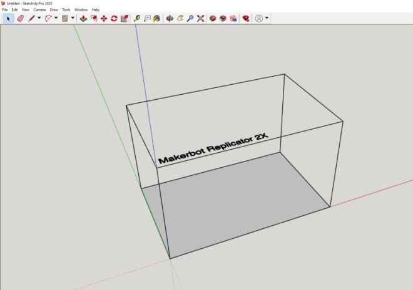
Task: Open the 3D Warehouse icon
Action: click(213, 19)
